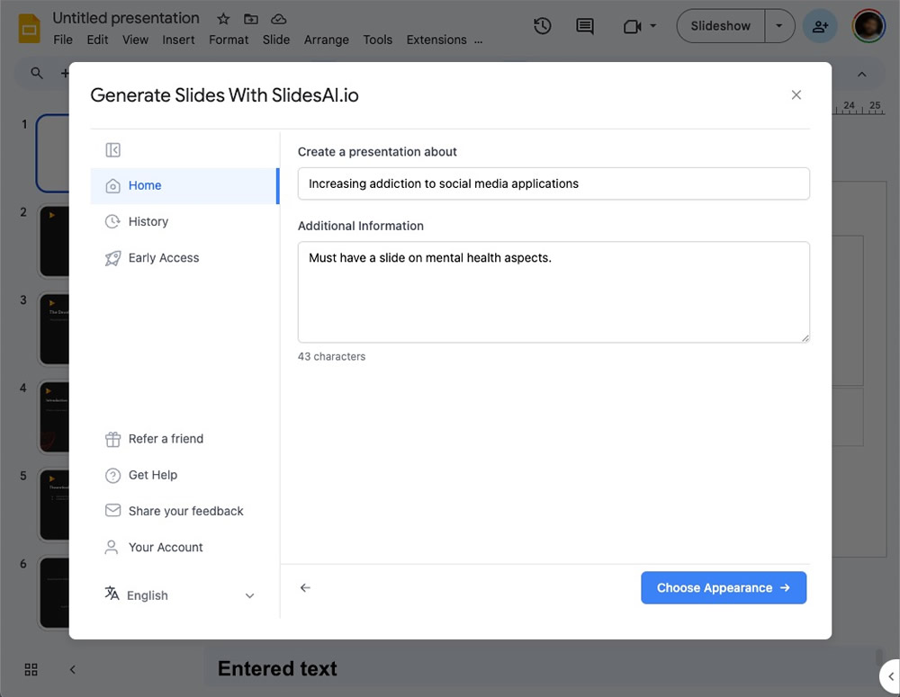Click the Get Help question mark icon
This screenshot has width=900, height=697.
113,476
